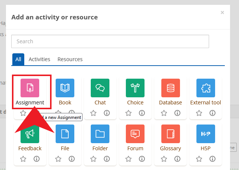The height and width of the screenshot is (170, 239).
Task: Add an External tool activity
Action: tap(205, 88)
